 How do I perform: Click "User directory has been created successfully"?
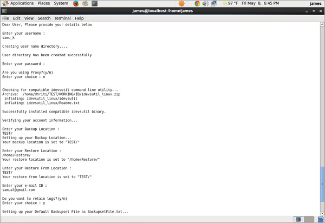(x=47, y=55)
